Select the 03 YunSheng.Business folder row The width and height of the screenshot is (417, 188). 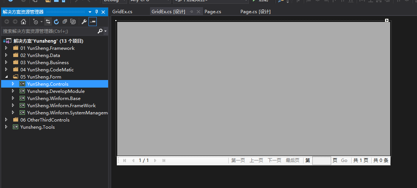(x=54, y=63)
